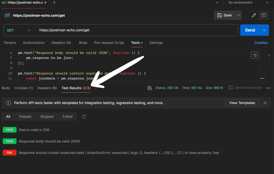Open the comments icon
Screen dimensions: 274x174
(264, 15)
